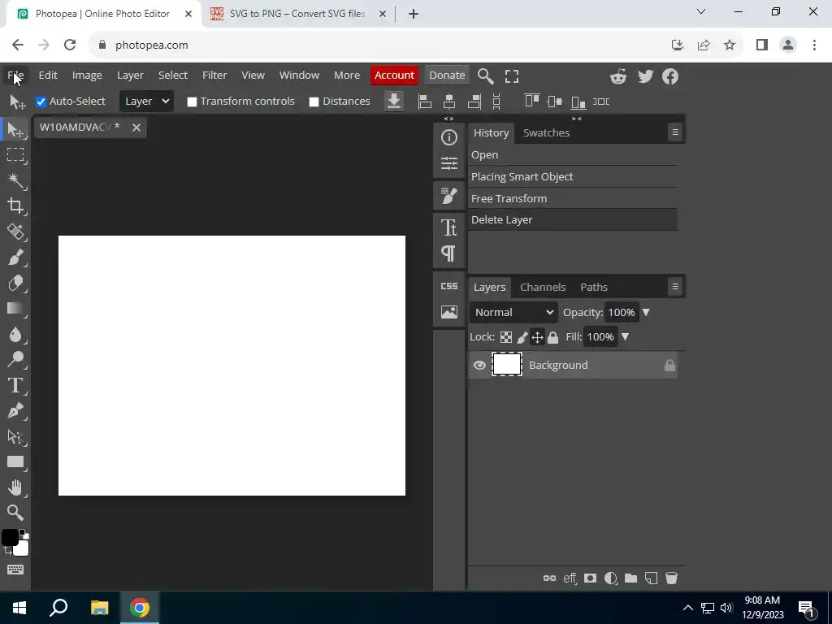Select the Rectangle shape tool
Viewport: 832px width, 624px height.
coord(15,462)
